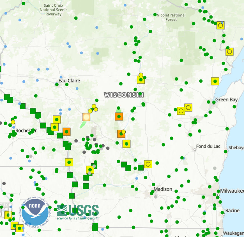This screenshot has height=237, width=244.
Task: Select the Milwaukee city label
Action: click(x=232, y=191)
